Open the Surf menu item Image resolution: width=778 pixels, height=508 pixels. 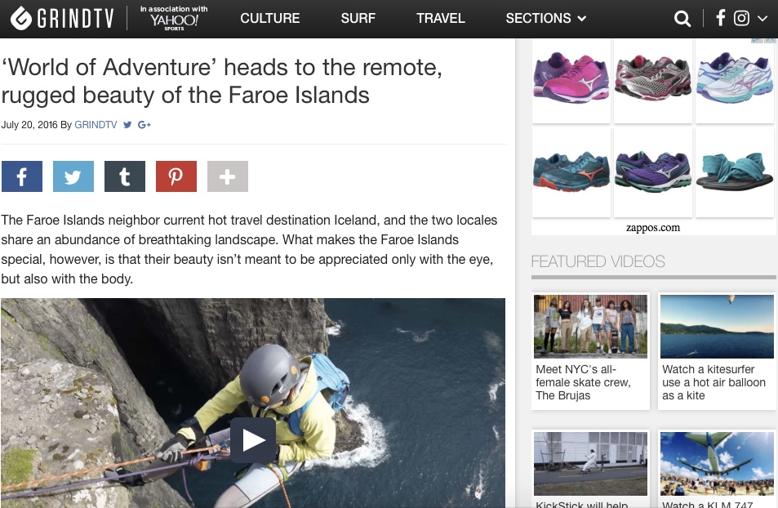[358, 18]
